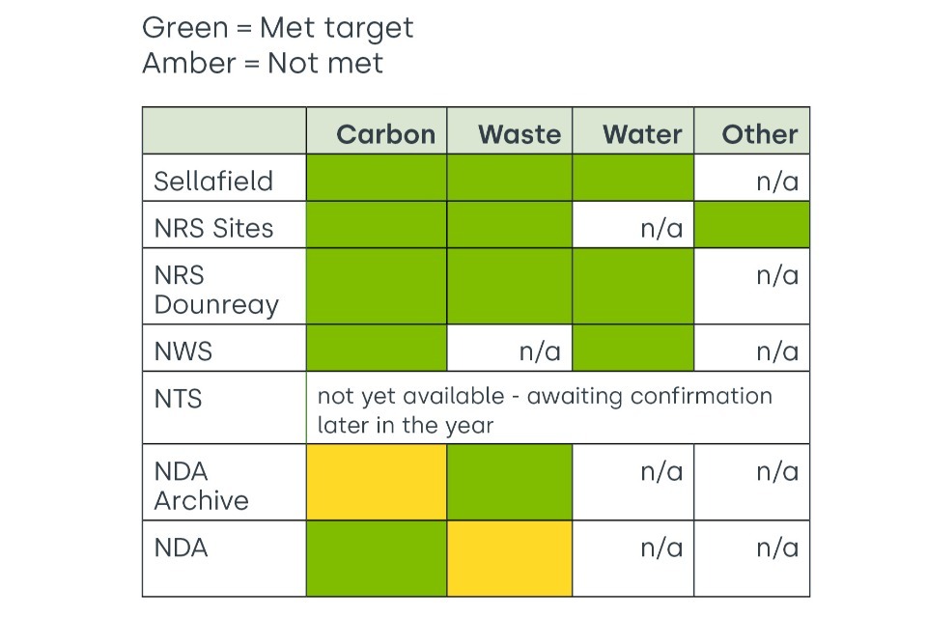The image size is (927, 618).
Task: Click the 'Green = Met target' legend text
Action: point(278,28)
